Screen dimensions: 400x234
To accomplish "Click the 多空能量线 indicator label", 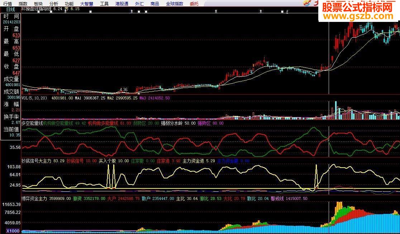I will pos(32,123).
